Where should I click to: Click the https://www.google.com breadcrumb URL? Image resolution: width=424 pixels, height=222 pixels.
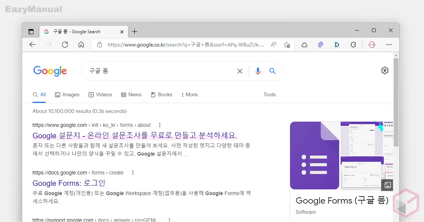click(x=60, y=125)
